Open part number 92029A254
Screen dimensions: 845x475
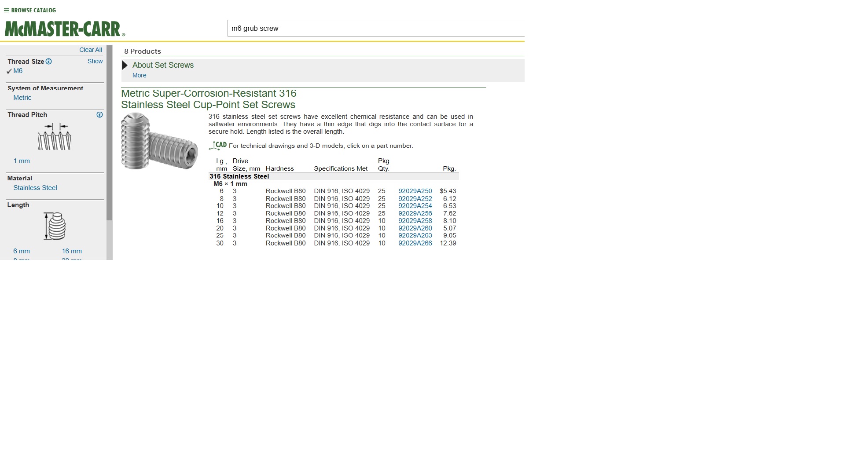coord(415,206)
